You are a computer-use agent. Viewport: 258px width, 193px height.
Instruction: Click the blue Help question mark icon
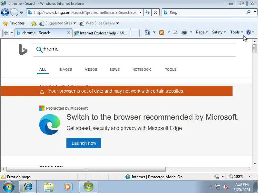click(x=249, y=32)
